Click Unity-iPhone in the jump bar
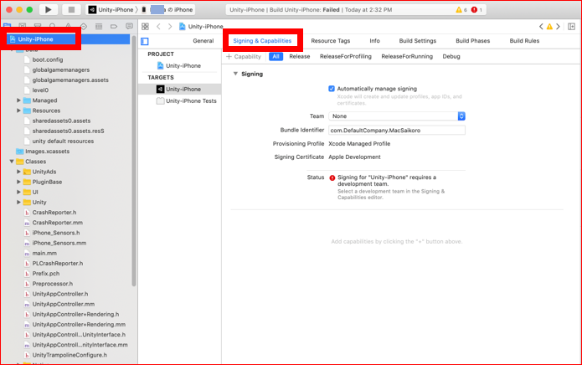The image size is (582, 365). pyautogui.click(x=201, y=26)
